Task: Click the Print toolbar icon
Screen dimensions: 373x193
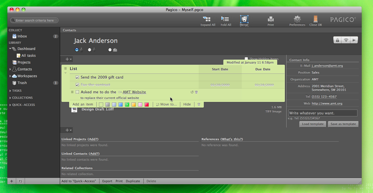Action: [x=271, y=19]
